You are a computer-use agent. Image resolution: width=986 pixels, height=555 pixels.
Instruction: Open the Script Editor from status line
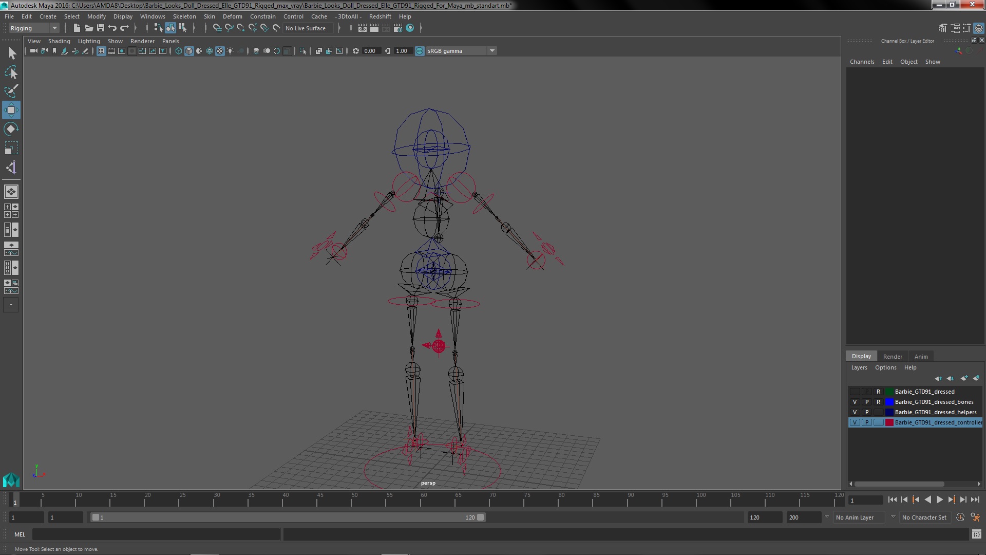click(x=977, y=534)
